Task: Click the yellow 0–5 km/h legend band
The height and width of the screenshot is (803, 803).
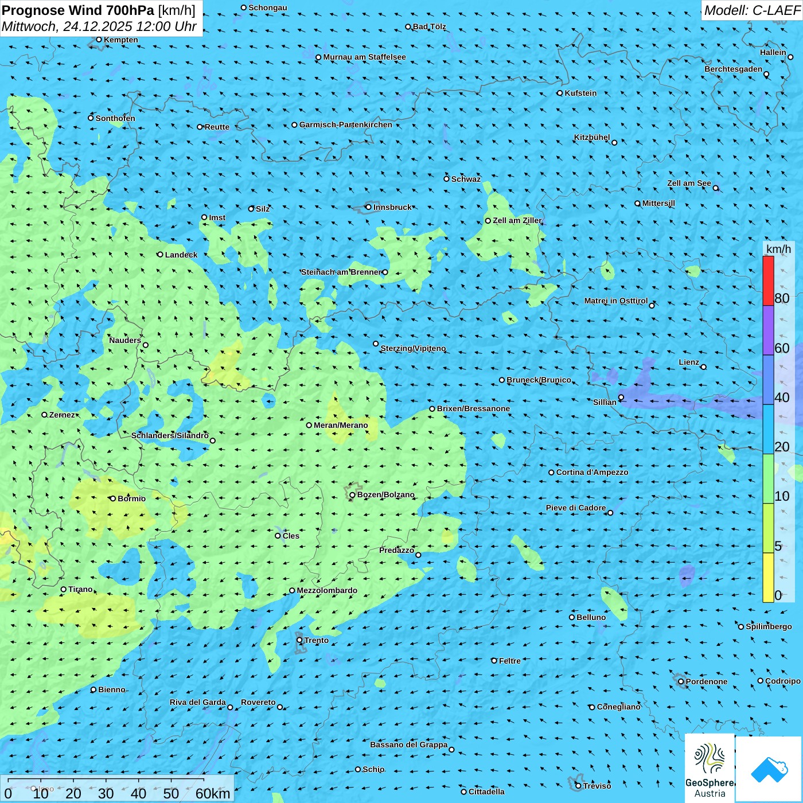Action: [x=768, y=577]
